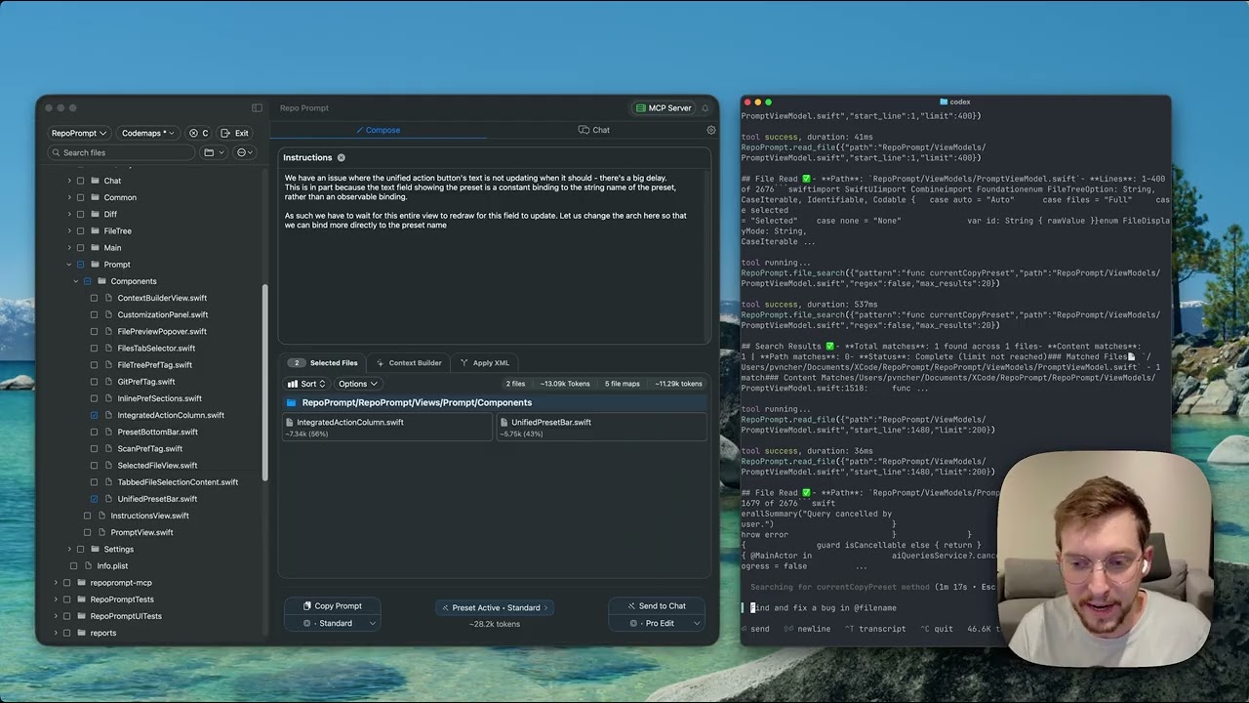The image size is (1249, 703).
Task: Click the Exit button in the sidebar
Action: [x=235, y=133]
